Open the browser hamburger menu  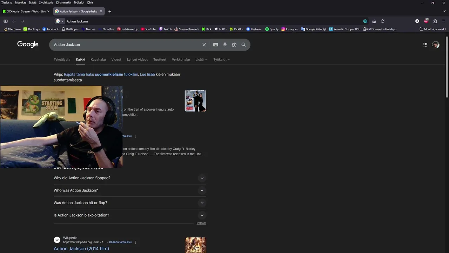pos(443,21)
